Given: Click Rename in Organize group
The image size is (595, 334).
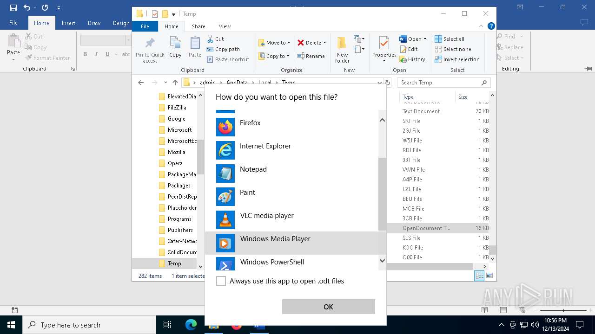Looking at the screenshot, I should click(311, 56).
